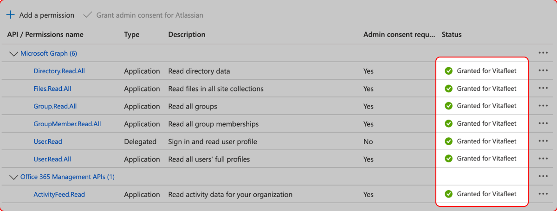
Task: Click the Add a permission button
Action: 40,15
